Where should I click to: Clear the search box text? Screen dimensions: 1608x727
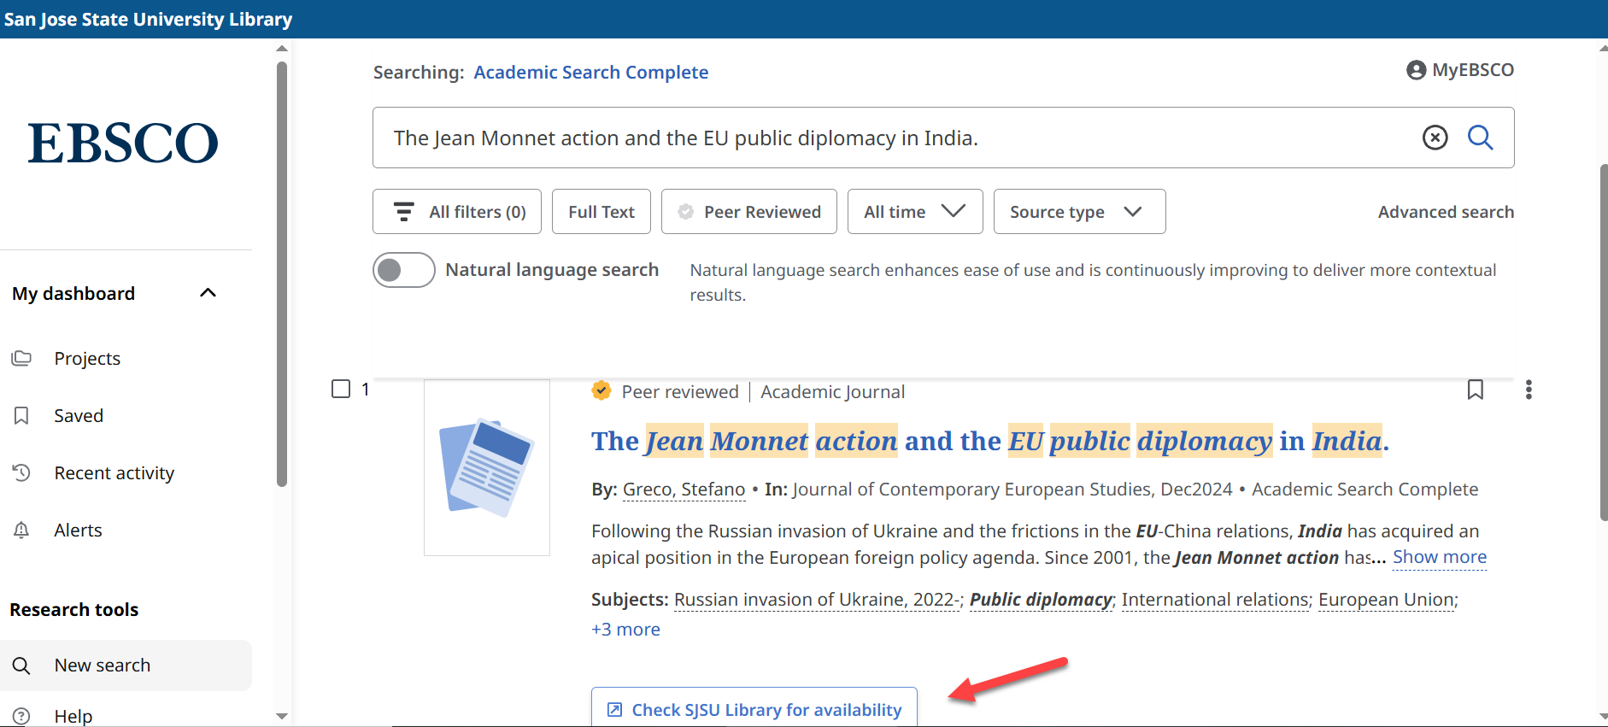tap(1435, 138)
